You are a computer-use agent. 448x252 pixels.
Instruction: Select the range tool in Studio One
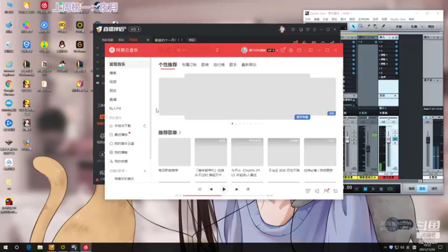tap(361, 26)
